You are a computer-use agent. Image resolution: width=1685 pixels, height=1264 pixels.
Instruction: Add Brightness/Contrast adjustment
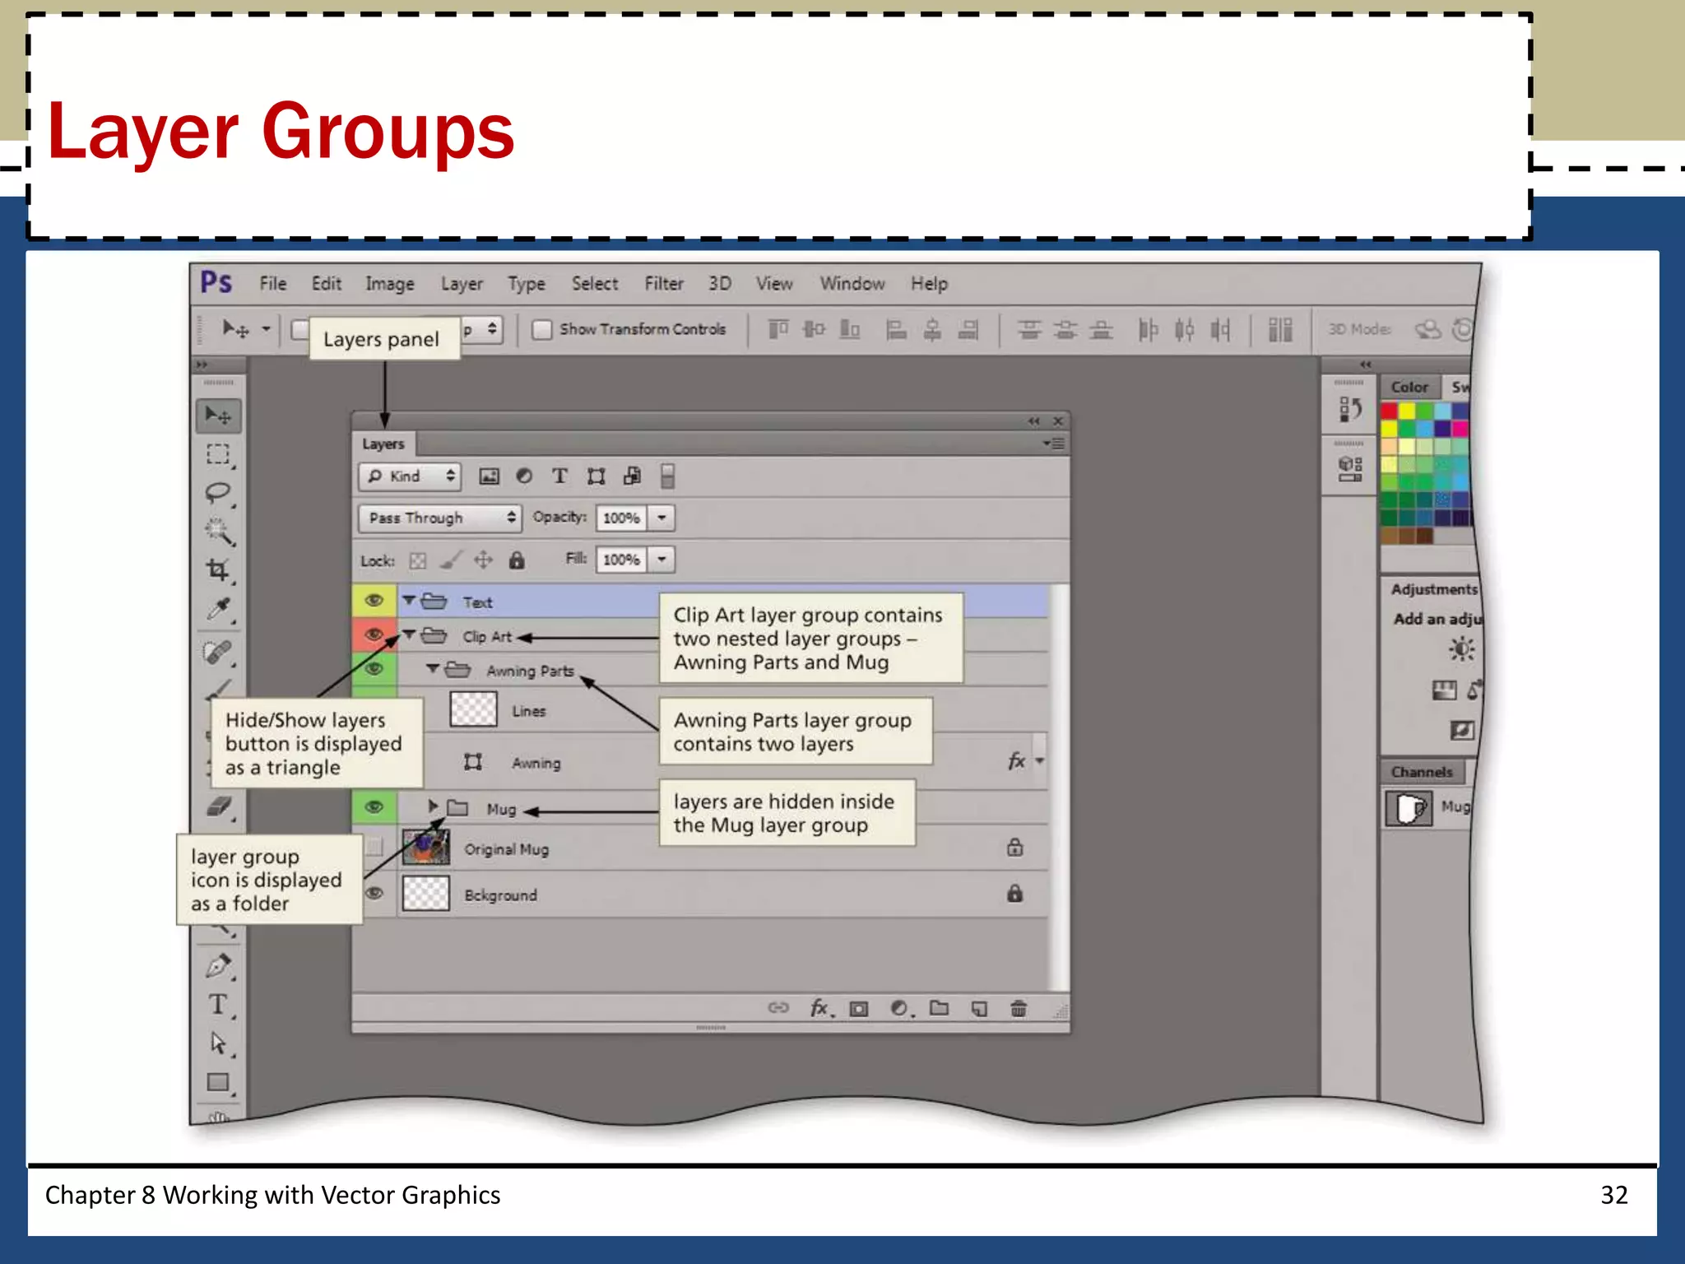coord(1461,650)
